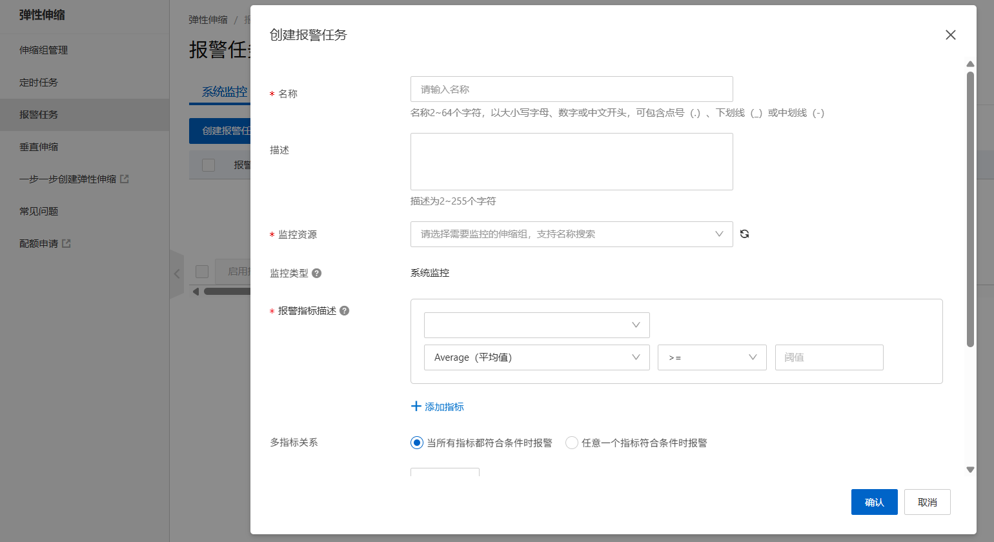
Task: Click the refresh icon beside 监控资源
Action: point(744,234)
